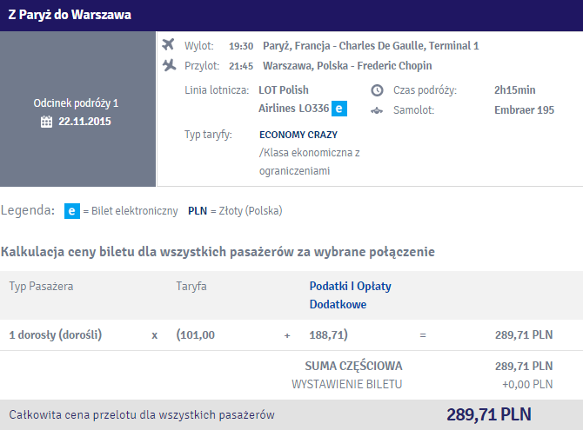Click the Typ Pasażera column header

41,287
